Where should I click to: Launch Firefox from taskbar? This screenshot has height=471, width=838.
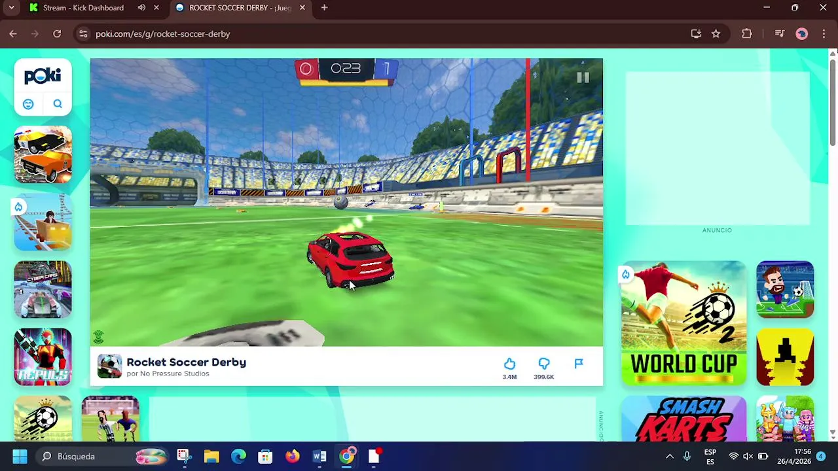pyautogui.click(x=293, y=456)
